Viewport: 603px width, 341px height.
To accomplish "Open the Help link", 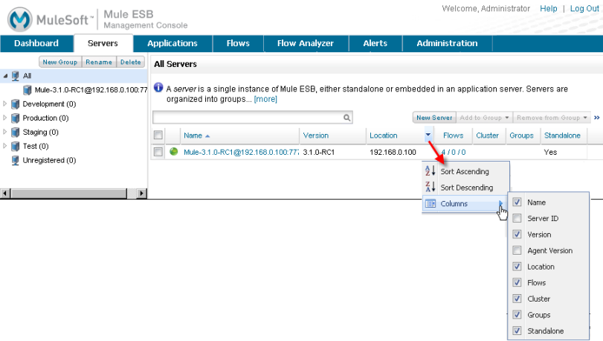I will pyautogui.click(x=549, y=8).
